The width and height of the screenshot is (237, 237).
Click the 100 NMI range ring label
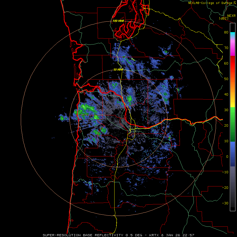pos(118,21)
